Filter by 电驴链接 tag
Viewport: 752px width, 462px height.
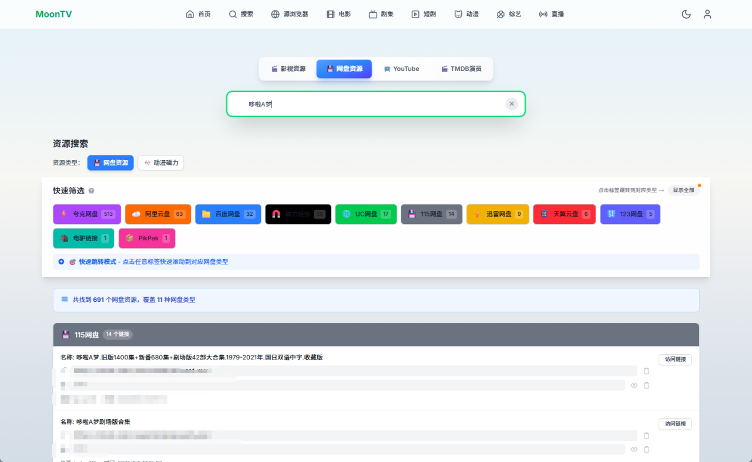(x=83, y=238)
